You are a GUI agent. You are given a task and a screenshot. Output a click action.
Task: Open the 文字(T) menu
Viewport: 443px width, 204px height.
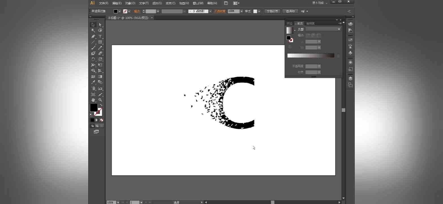click(144, 3)
